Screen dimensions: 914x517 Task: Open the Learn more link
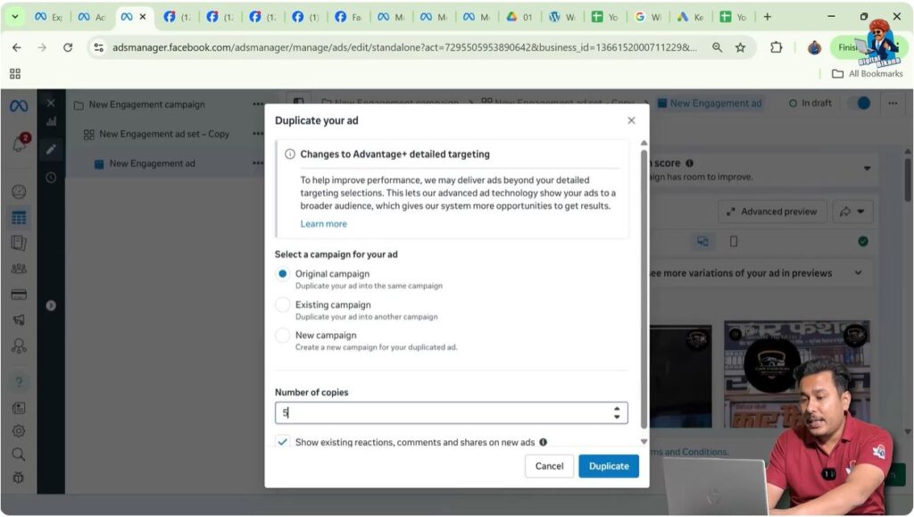[x=323, y=224]
